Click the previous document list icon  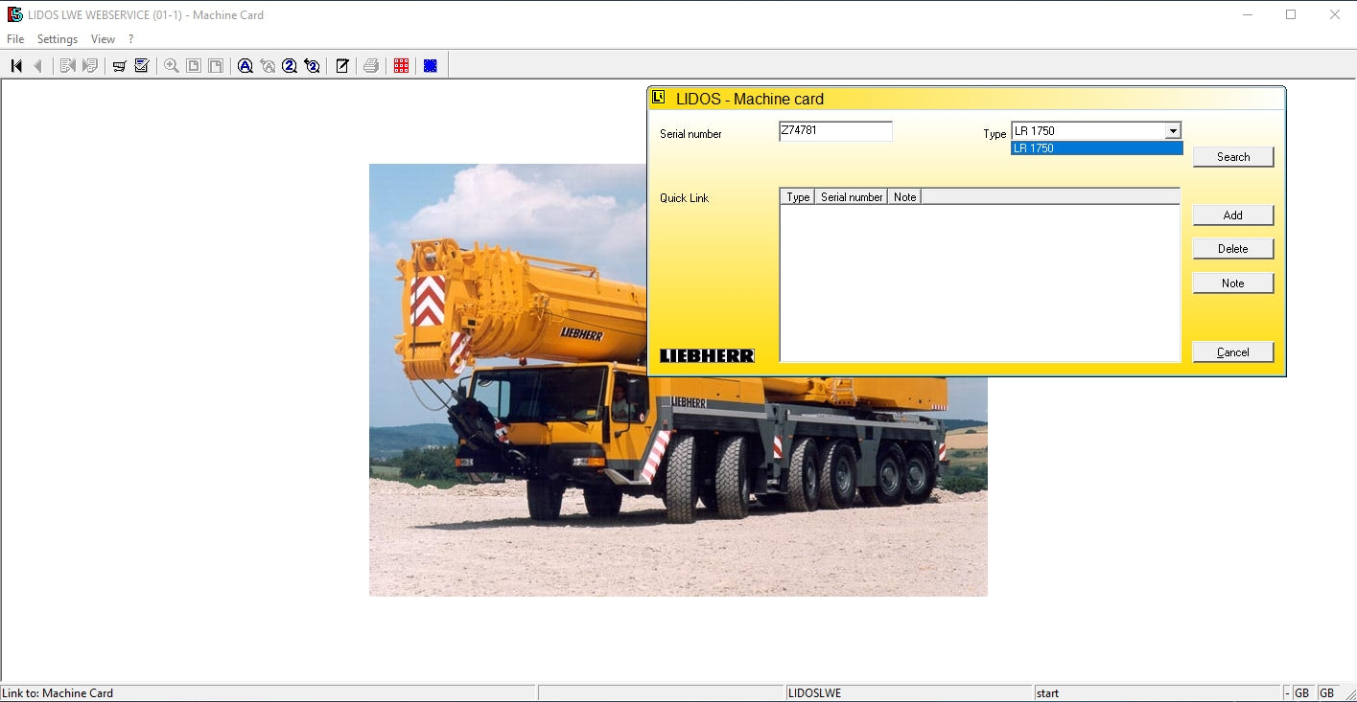(68, 65)
